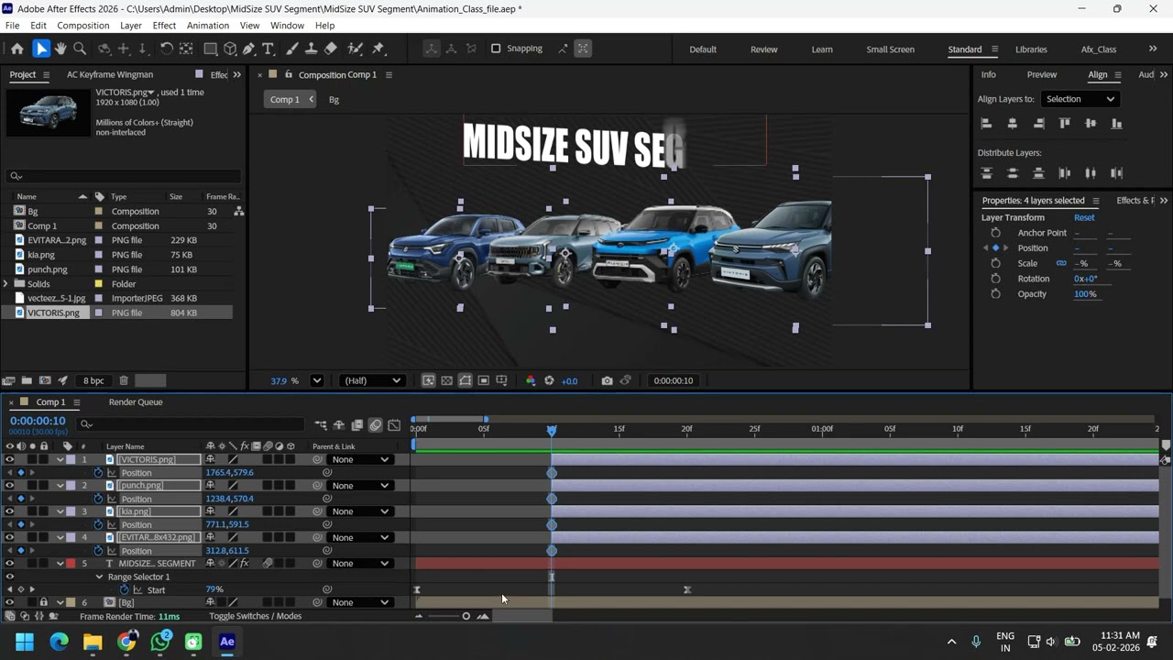Image resolution: width=1173 pixels, height=660 pixels.
Task: Hide the kia.png layer
Action: click(9, 511)
